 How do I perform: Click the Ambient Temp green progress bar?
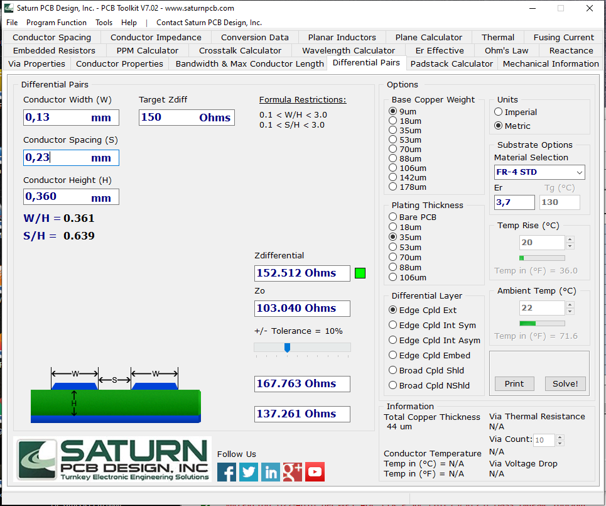click(542, 324)
